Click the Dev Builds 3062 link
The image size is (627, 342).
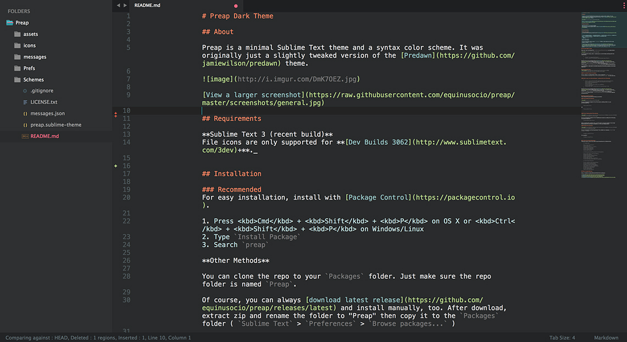(x=378, y=142)
